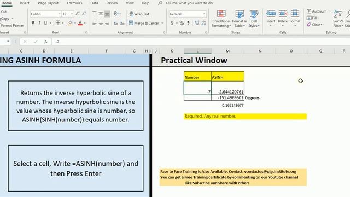Apply Percent Style
The height and width of the screenshot is (197, 350).
coord(182,23)
